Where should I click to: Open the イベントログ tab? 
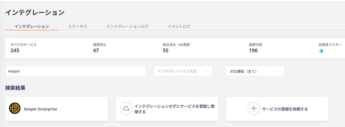pyautogui.click(x=179, y=26)
